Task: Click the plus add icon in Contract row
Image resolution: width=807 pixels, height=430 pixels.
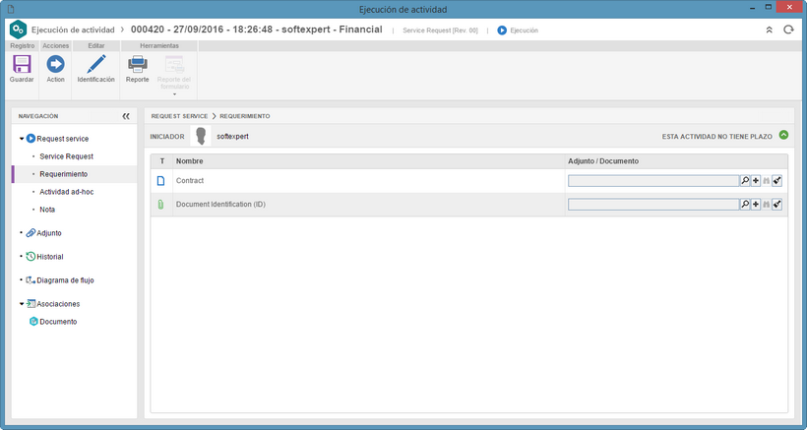Action: (x=756, y=181)
